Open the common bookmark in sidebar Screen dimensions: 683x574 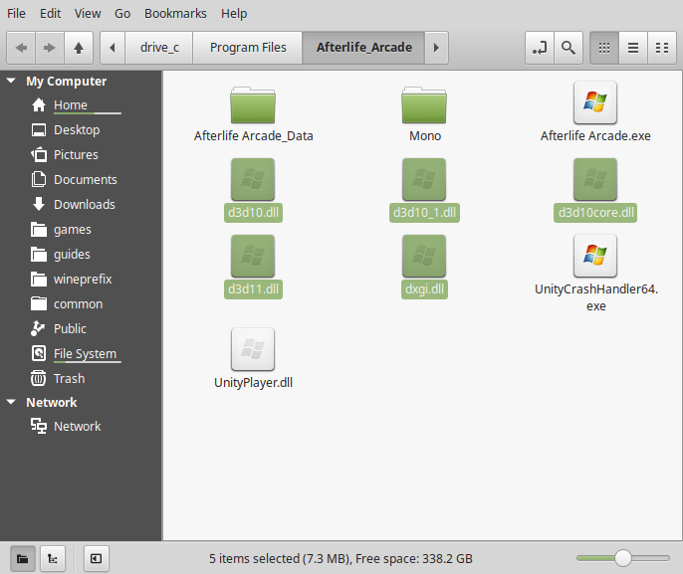(81, 303)
